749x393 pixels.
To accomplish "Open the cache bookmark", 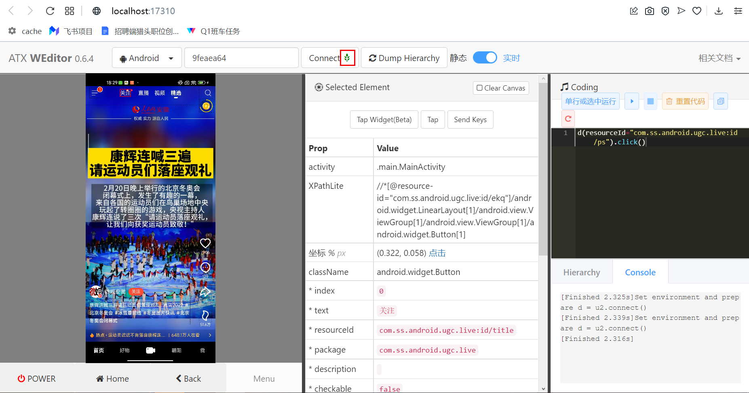I will click(x=25, y=31).
